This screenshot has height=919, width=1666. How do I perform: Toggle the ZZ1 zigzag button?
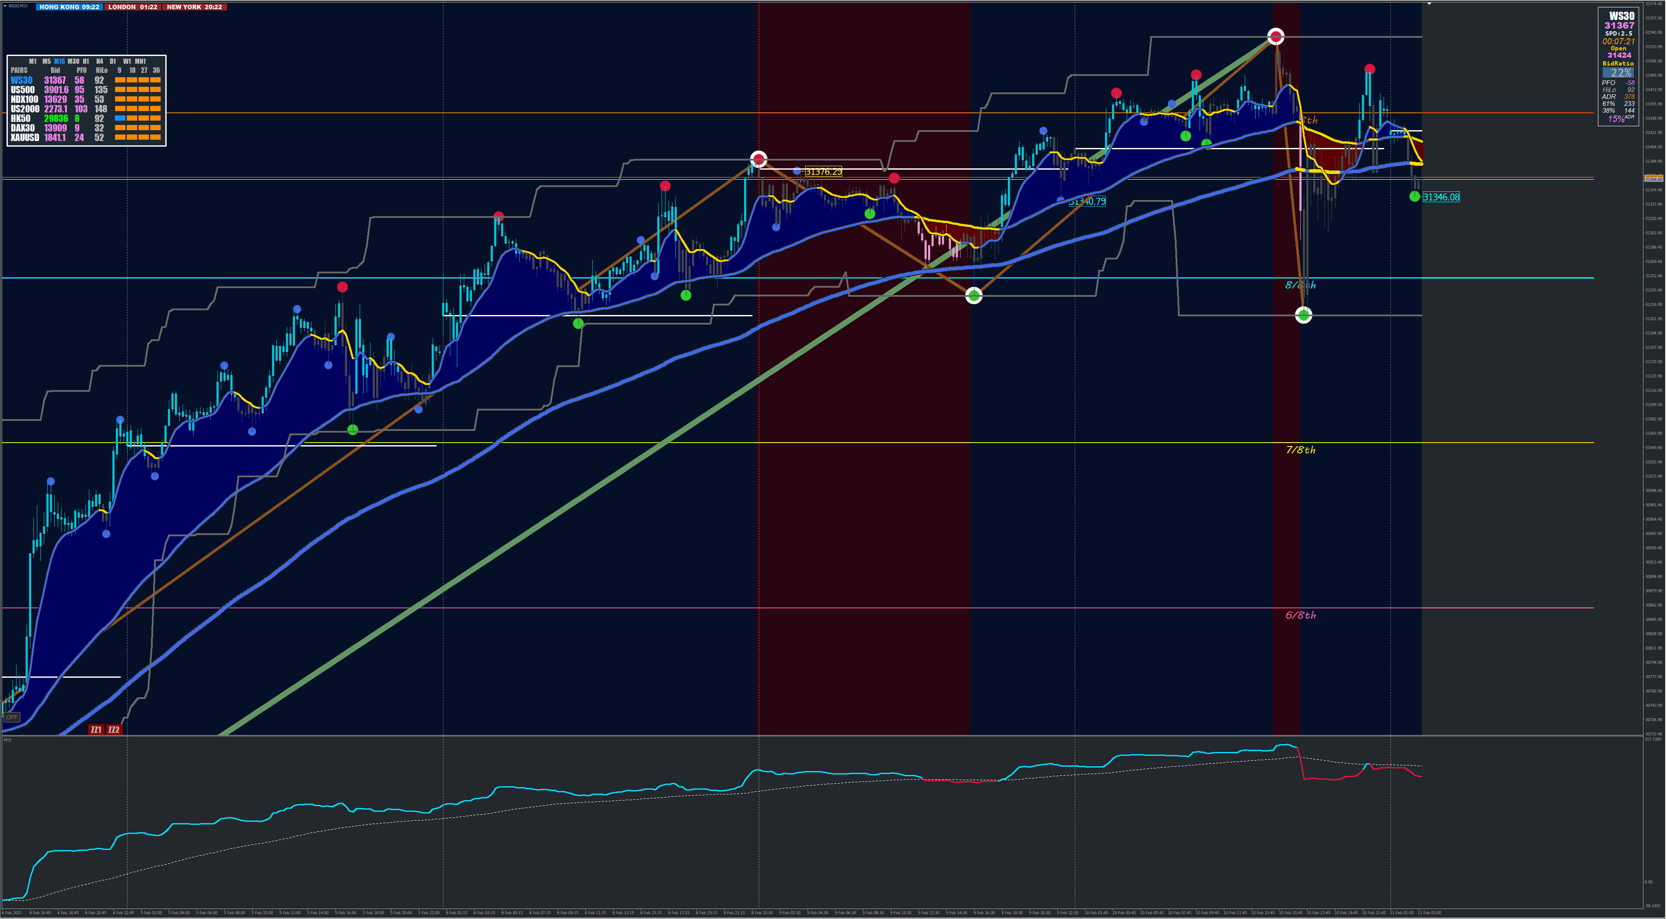pos(96,729)
